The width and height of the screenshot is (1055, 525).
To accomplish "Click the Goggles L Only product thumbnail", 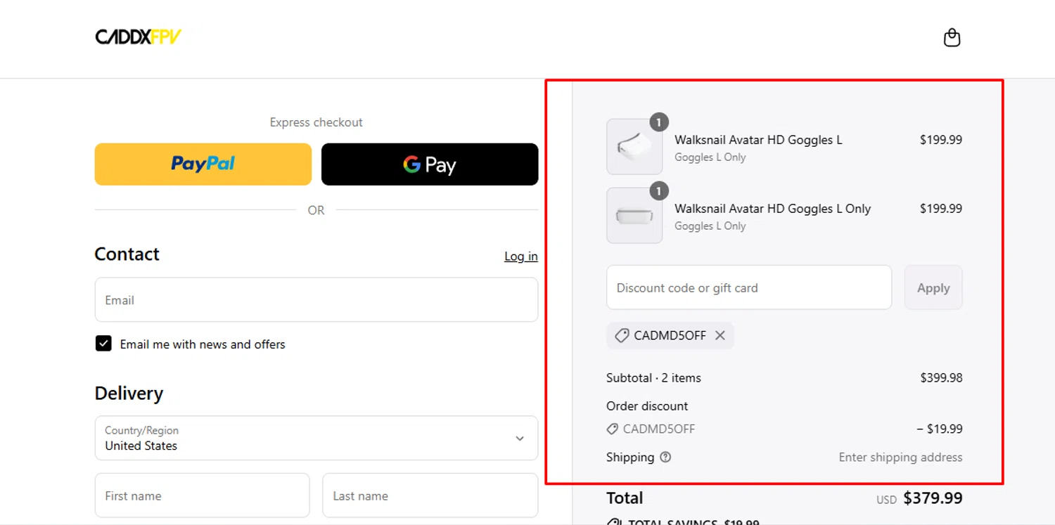I will pyautogui.click(x=634, y=215).
